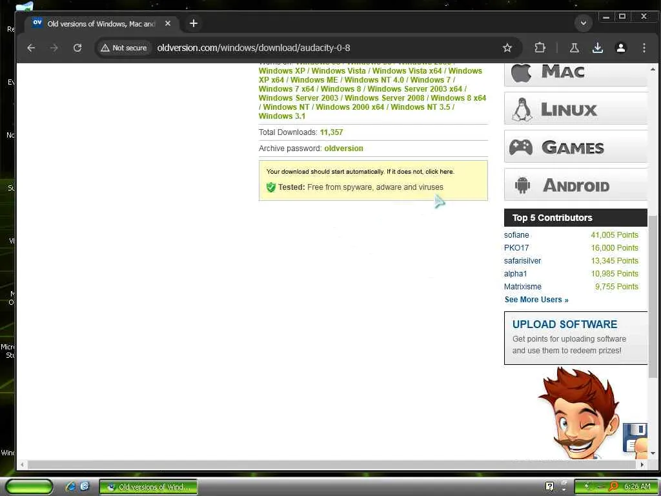Open the Chrome Labs flask icon
The image size is (661, 496).
pyautogui.click(x=574, y=48)
